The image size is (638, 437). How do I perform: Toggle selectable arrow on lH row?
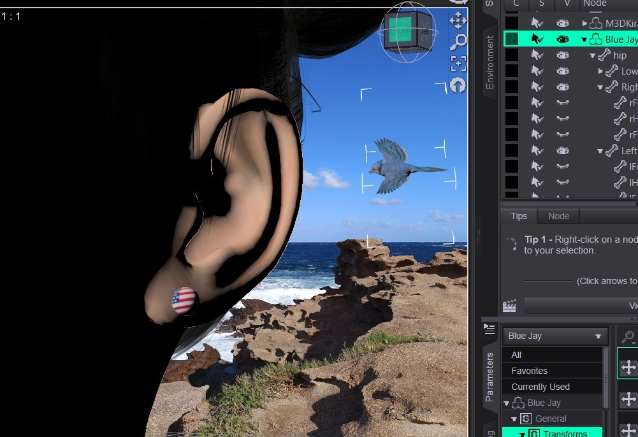(x=537, y=182)
